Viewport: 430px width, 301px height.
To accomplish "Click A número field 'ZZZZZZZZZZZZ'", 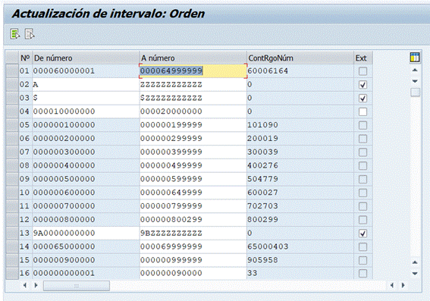I will [193, 85].
